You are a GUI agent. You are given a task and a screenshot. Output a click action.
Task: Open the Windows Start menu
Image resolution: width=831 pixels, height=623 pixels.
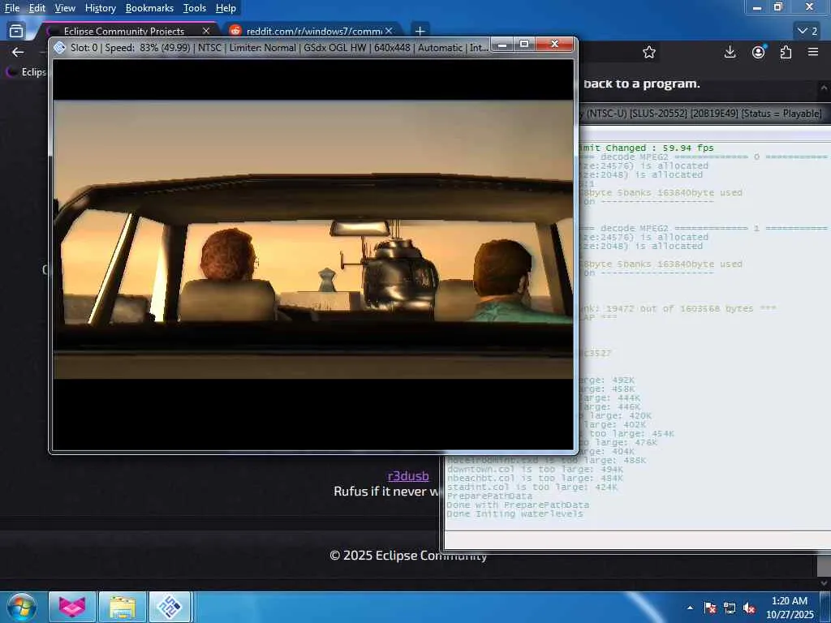pyautogui.click(x=20, y=607)
